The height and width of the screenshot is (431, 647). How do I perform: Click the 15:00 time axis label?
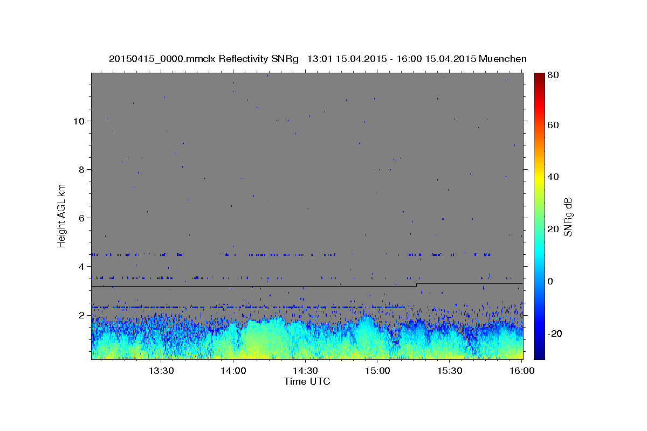(x=377, y=371)
